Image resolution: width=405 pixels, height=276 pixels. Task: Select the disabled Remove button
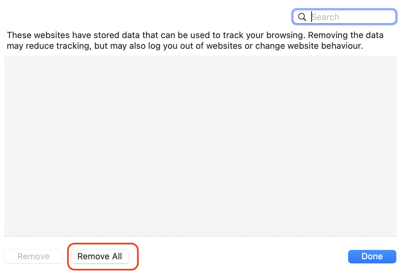coord(33,256)
